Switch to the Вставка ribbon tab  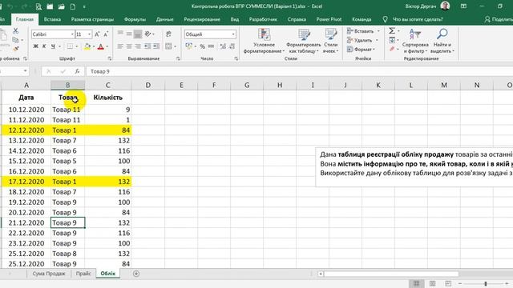52,19
